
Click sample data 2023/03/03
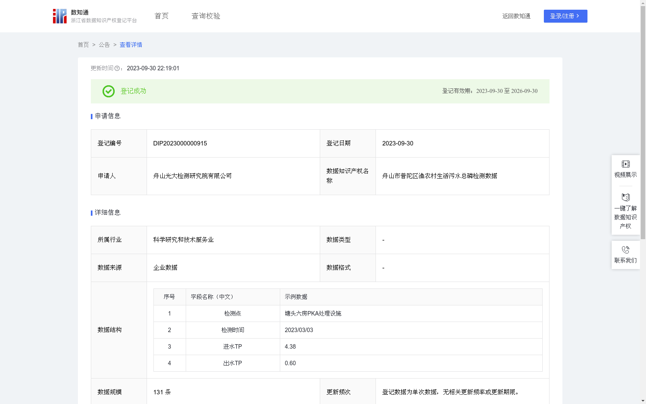coord(299,330)
